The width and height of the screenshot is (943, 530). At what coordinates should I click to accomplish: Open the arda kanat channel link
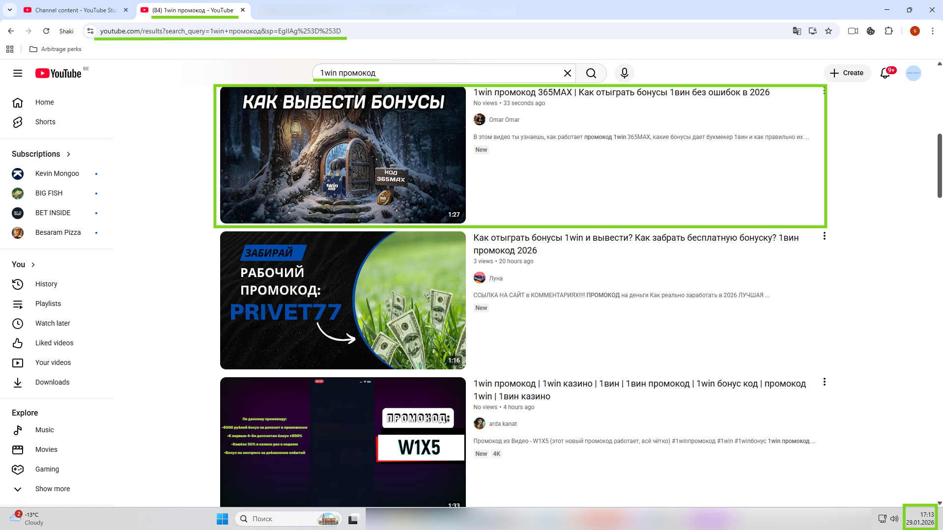pyautogui.click(x=503, y=424)
